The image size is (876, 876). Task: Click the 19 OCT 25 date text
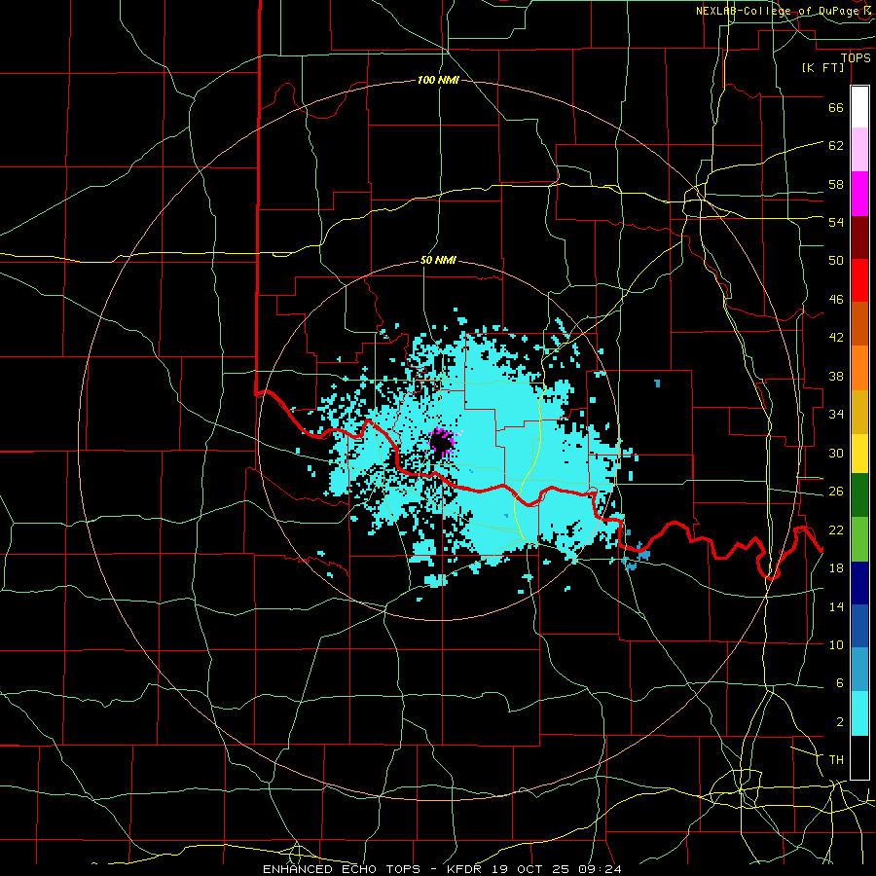coord(531,869)
